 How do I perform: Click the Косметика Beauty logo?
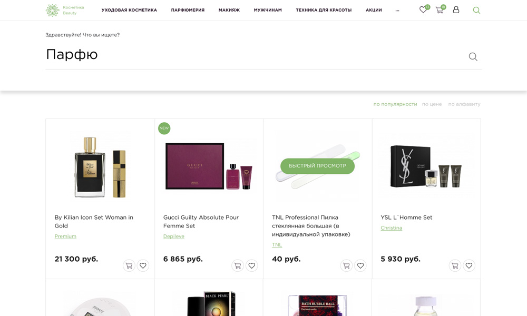[x=65, y=10]
